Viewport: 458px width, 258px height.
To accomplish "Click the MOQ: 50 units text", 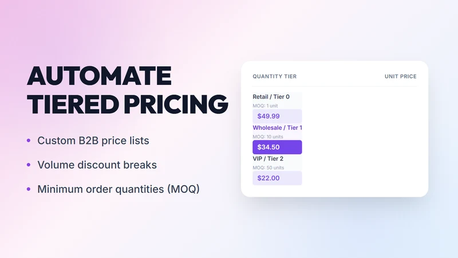I will (x=268, y=167).
